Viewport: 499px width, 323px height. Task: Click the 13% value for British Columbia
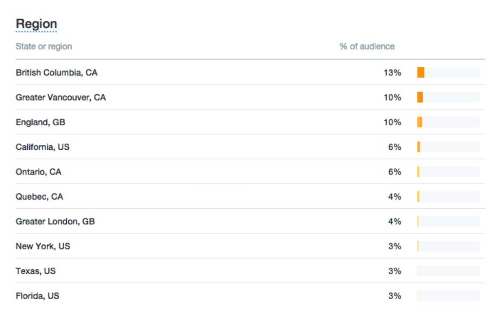[x=392, y=73]
